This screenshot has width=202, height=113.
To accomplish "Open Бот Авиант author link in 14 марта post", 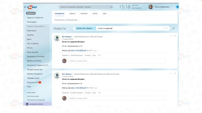I will pyautogui.click(x=67, y=74).
